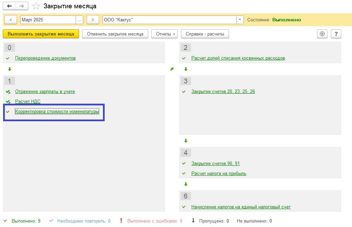Open Закрытие счетов 90, 91 link
The width and height of the screenshot is (352, 227).
click(216, 164)
